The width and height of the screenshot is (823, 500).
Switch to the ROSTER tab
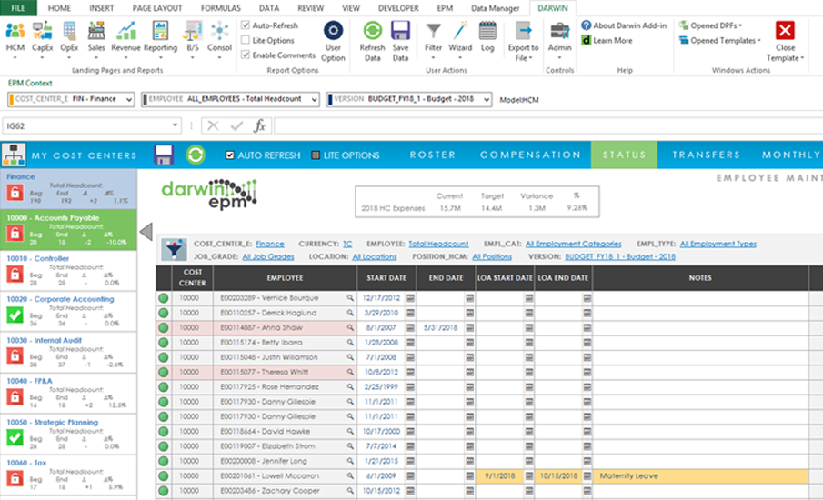click(x=433, y=155)
